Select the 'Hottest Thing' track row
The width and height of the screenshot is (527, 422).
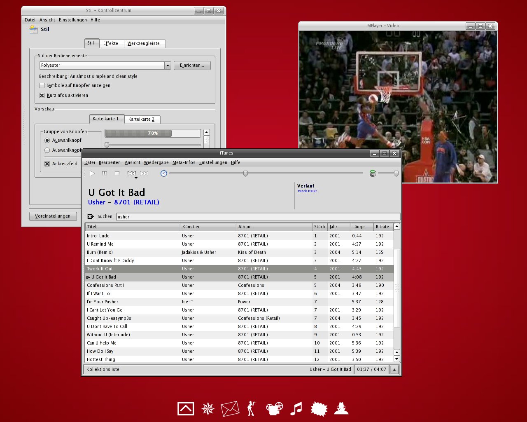point(239,359)
